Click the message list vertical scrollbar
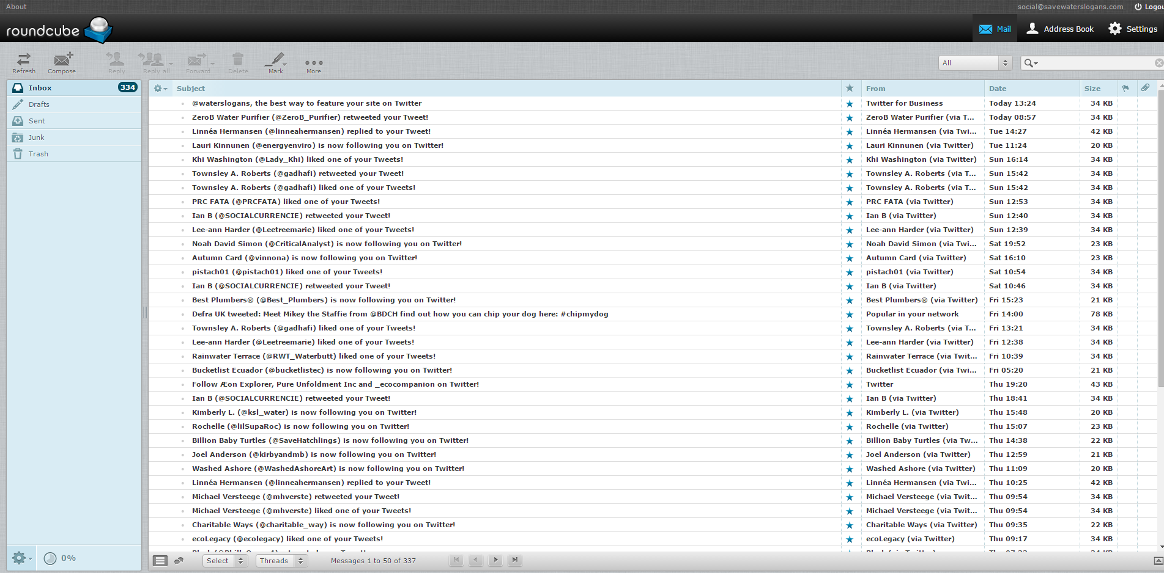This screenshot has width=1164, height=573. 1160,244
